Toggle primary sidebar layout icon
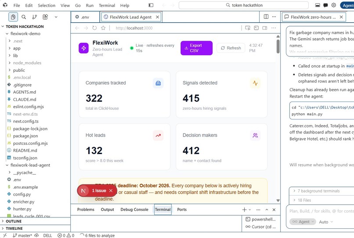The width and height of the screenshot is (354, 238). click(151, 5)
